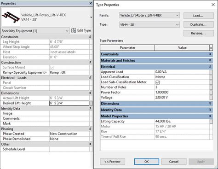Close the Type Properties dialog
The height and width of the screenshot is (169, 218).
(x=213, y=5)
